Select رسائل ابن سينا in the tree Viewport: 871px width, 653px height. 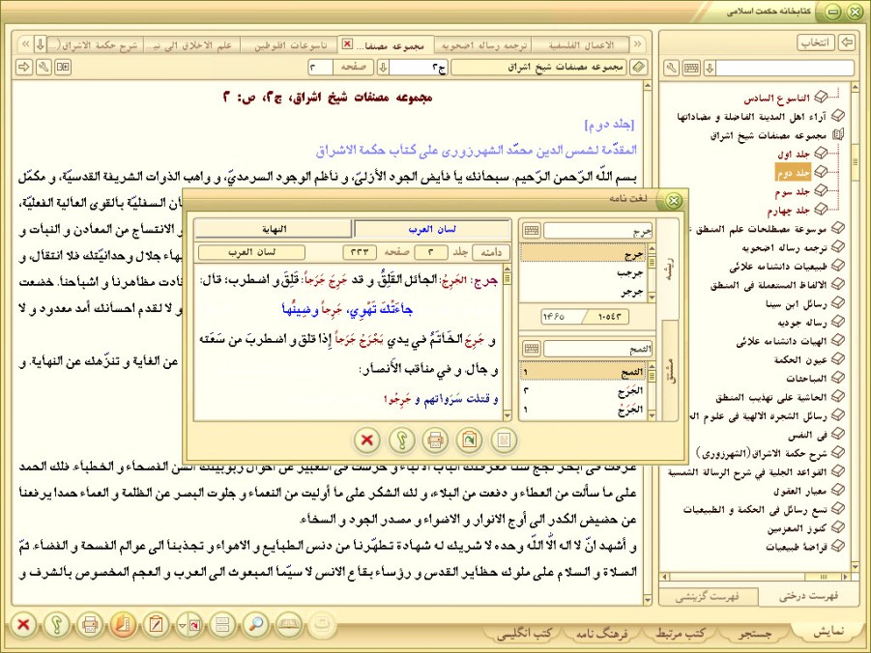click(x=797, y=303)
